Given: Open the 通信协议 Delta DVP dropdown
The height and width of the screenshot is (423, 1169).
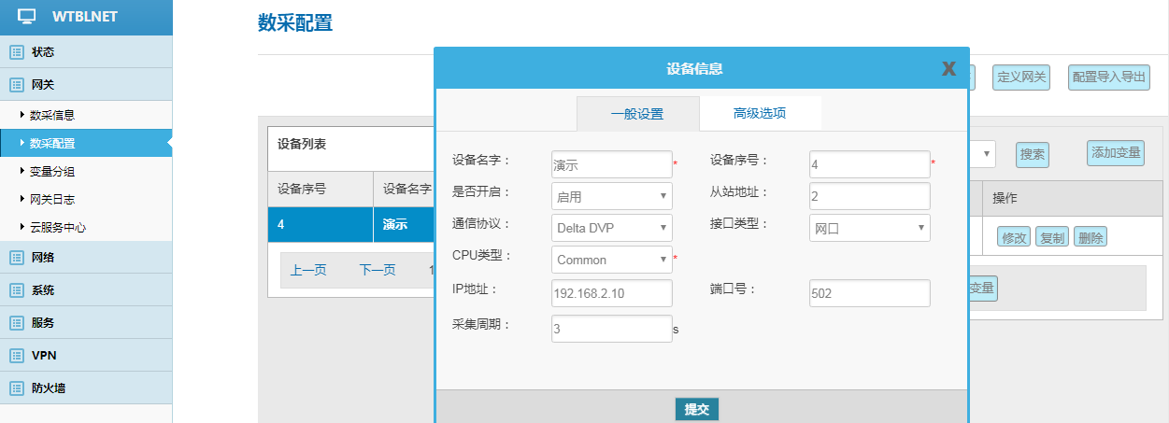Looking at the screenshot, I should pos(611,228).
